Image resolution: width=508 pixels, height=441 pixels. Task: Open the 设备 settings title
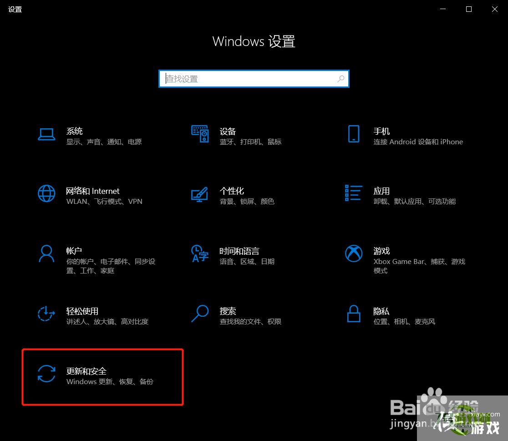[228, 131]
